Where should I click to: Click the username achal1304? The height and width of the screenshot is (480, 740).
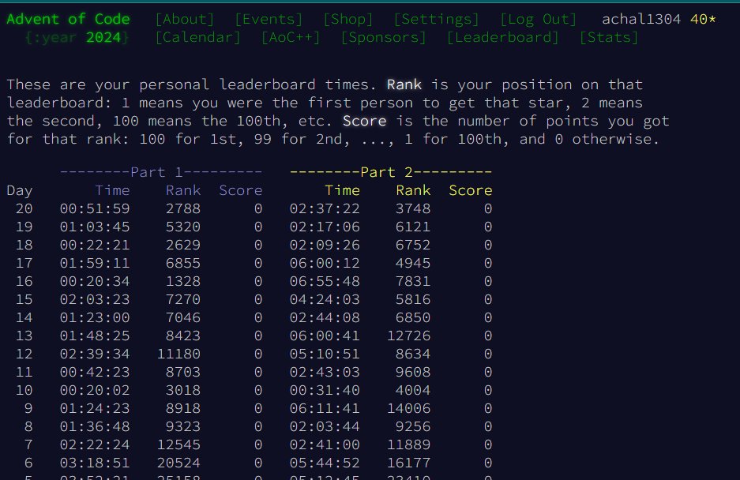[x=641, y=19]
